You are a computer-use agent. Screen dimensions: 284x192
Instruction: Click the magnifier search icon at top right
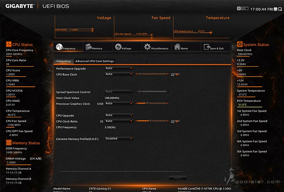pos(280,9)
